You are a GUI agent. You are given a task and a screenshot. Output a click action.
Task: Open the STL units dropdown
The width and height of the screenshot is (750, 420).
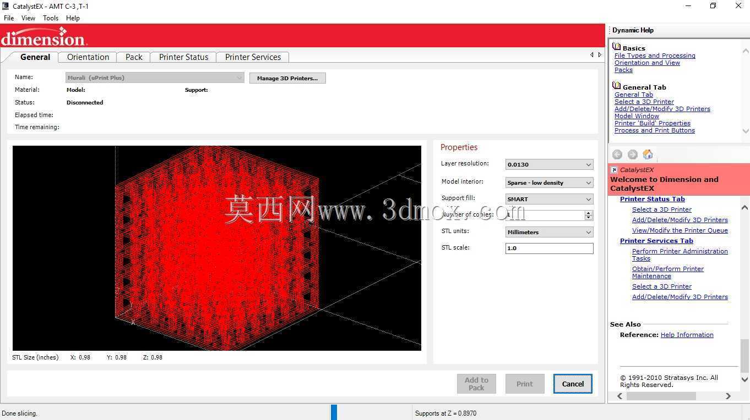[549, 232]
